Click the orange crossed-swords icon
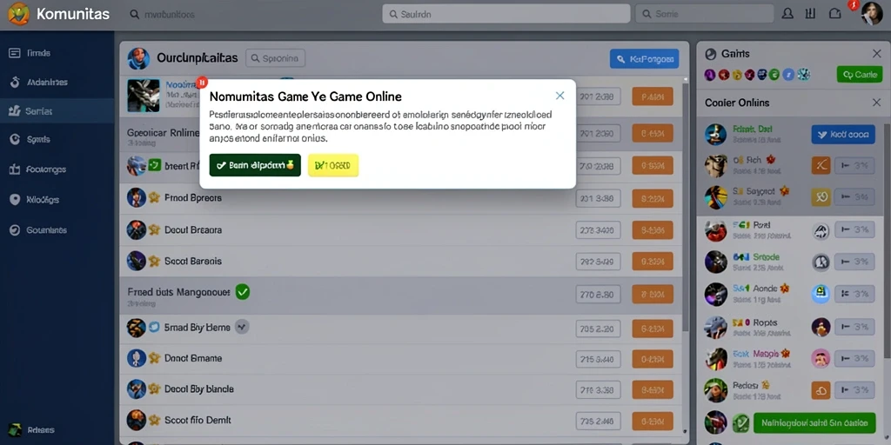 [x=821, y=165]
